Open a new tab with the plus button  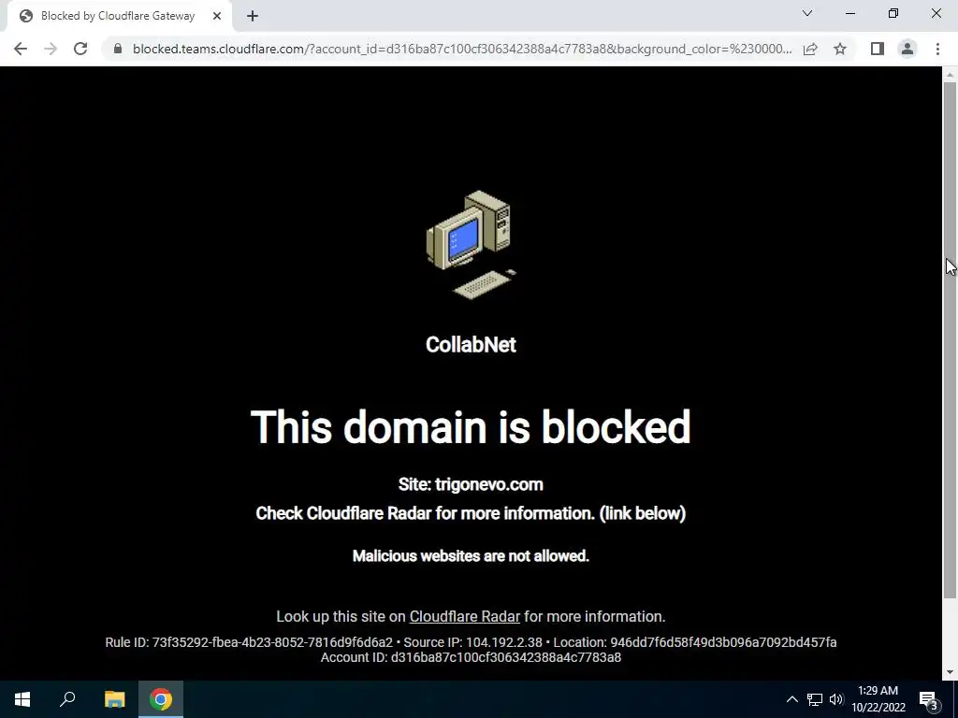253,16
